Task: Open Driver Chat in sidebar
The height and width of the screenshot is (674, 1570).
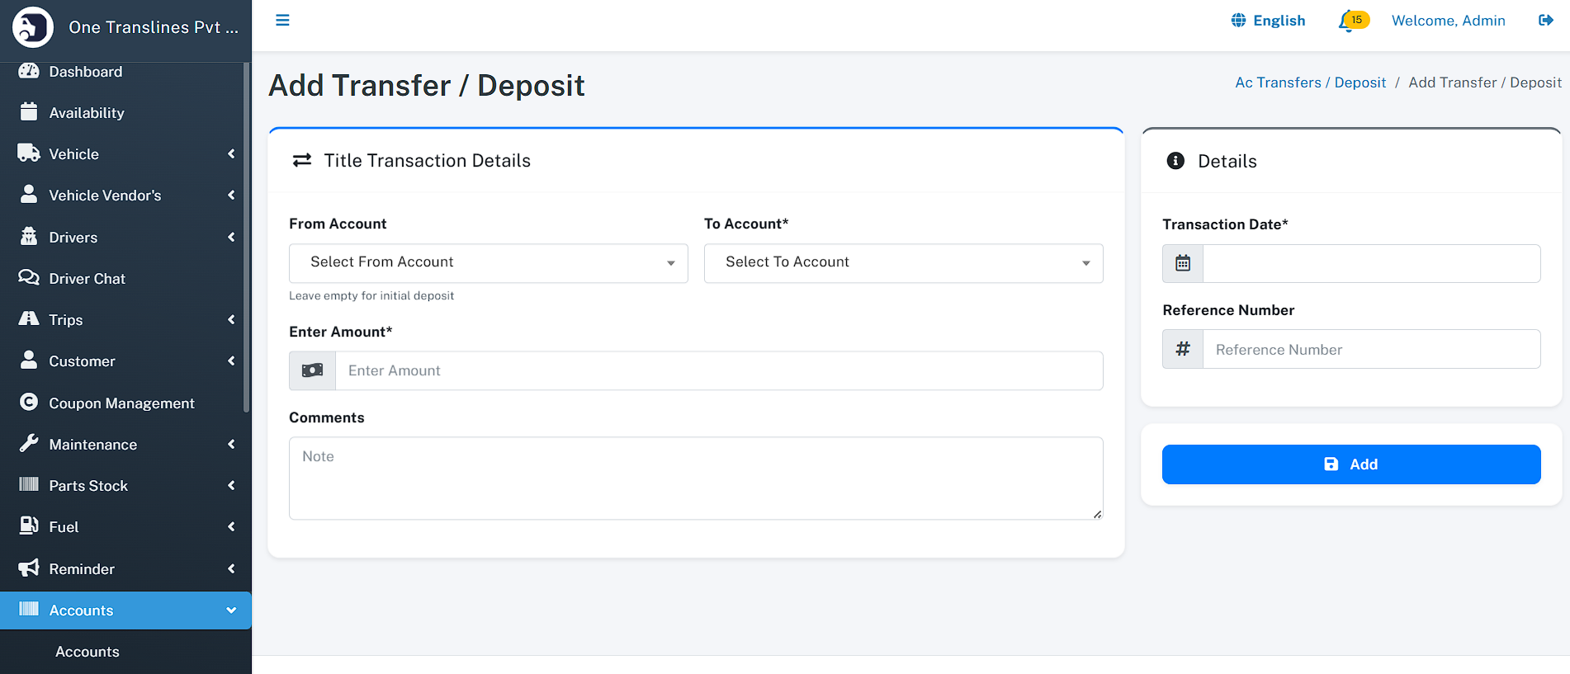Action: 87,279
